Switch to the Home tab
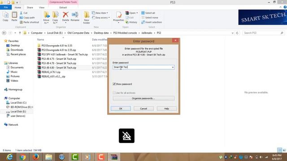The height and width of the screenshot is (161, 287). tap(18, 8)
